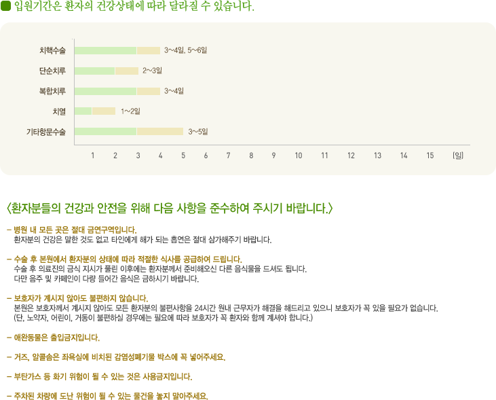
Task: Click the 2~3일 duration label
Action: click(152, 71)
